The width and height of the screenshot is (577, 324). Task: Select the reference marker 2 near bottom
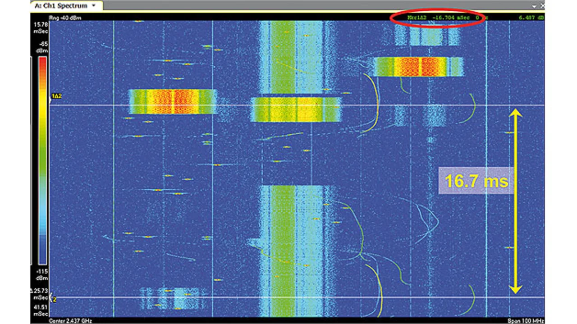pyautogui.click(x=55, y=299)
